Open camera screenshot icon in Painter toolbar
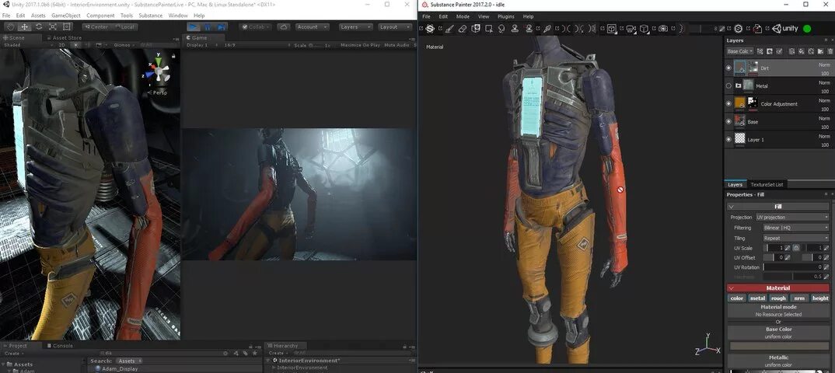 click(663, 29)
